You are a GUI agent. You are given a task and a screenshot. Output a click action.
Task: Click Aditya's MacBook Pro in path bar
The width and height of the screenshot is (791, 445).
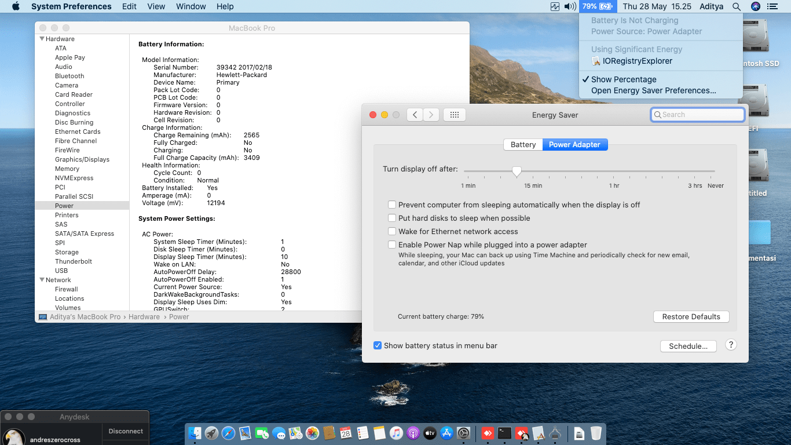(x=80, y=317)
